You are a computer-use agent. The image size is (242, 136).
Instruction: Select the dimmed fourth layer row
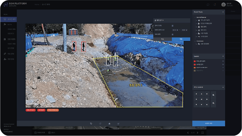pyautogui.click(x=209, y=71)
